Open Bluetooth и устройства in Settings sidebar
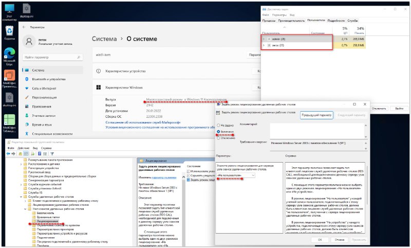This screenshot has width=411, height=248. click(x=49, y=79)
